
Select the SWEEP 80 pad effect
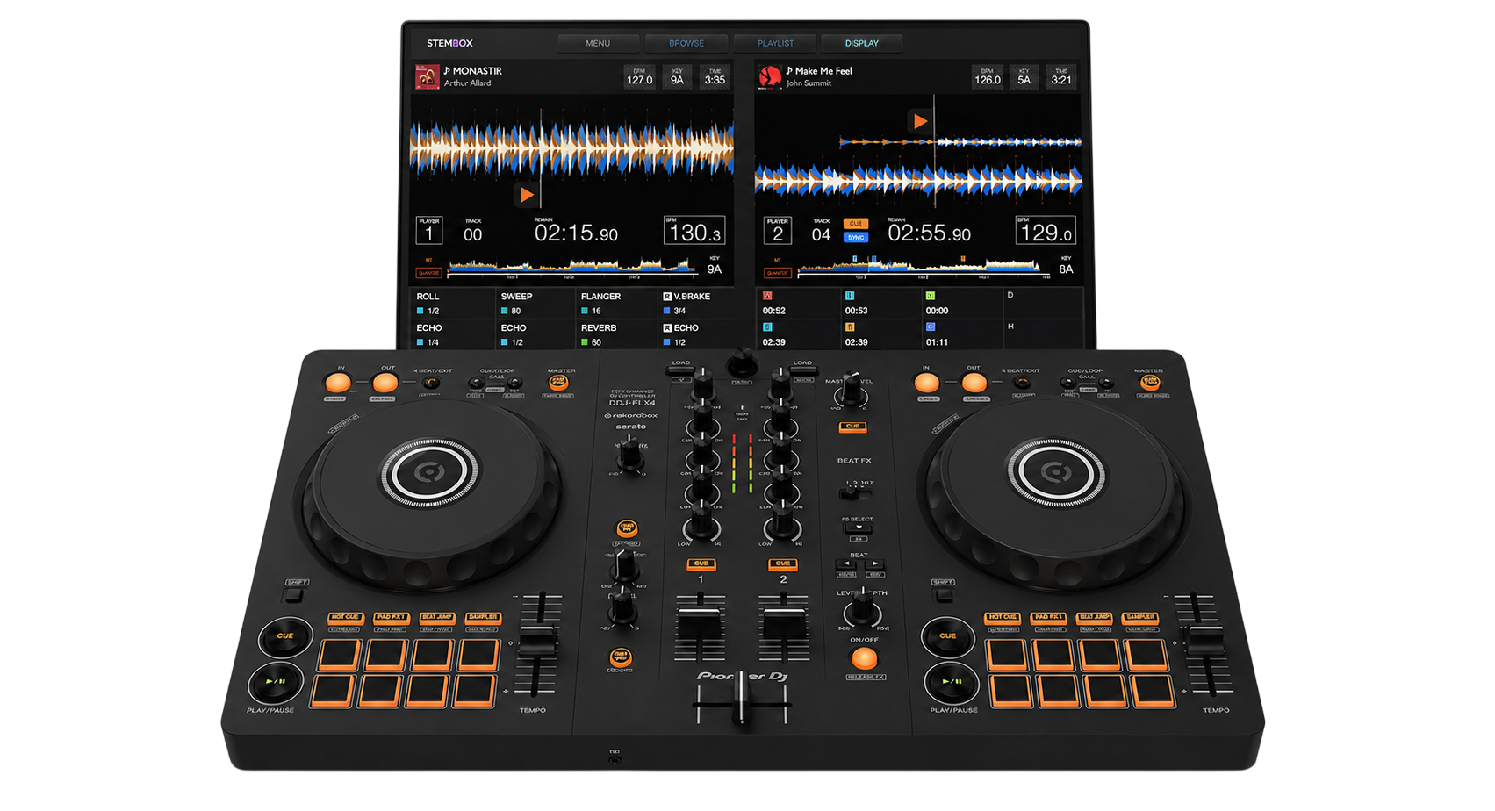coord(535,304)
